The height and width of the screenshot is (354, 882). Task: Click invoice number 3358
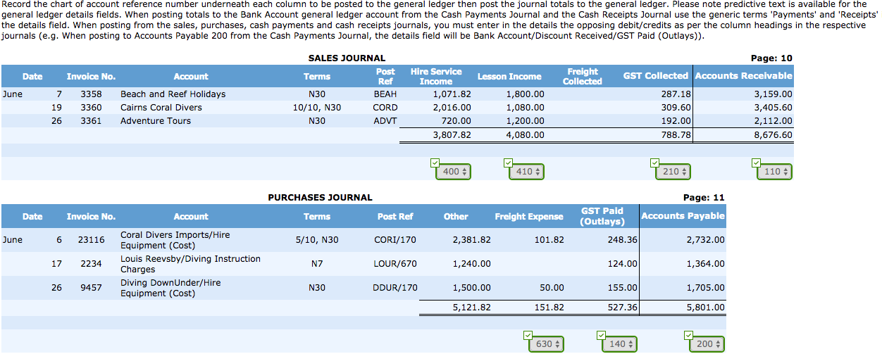[91, 94]
